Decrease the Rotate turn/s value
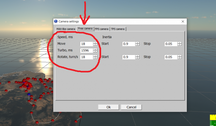Image resolution: width=216 pixels, height=126 pixels. pos(95,58)
